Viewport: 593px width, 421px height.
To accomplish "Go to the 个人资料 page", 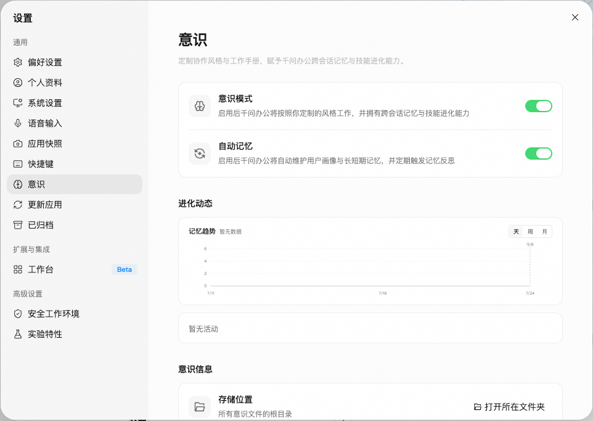I will 75,83.
